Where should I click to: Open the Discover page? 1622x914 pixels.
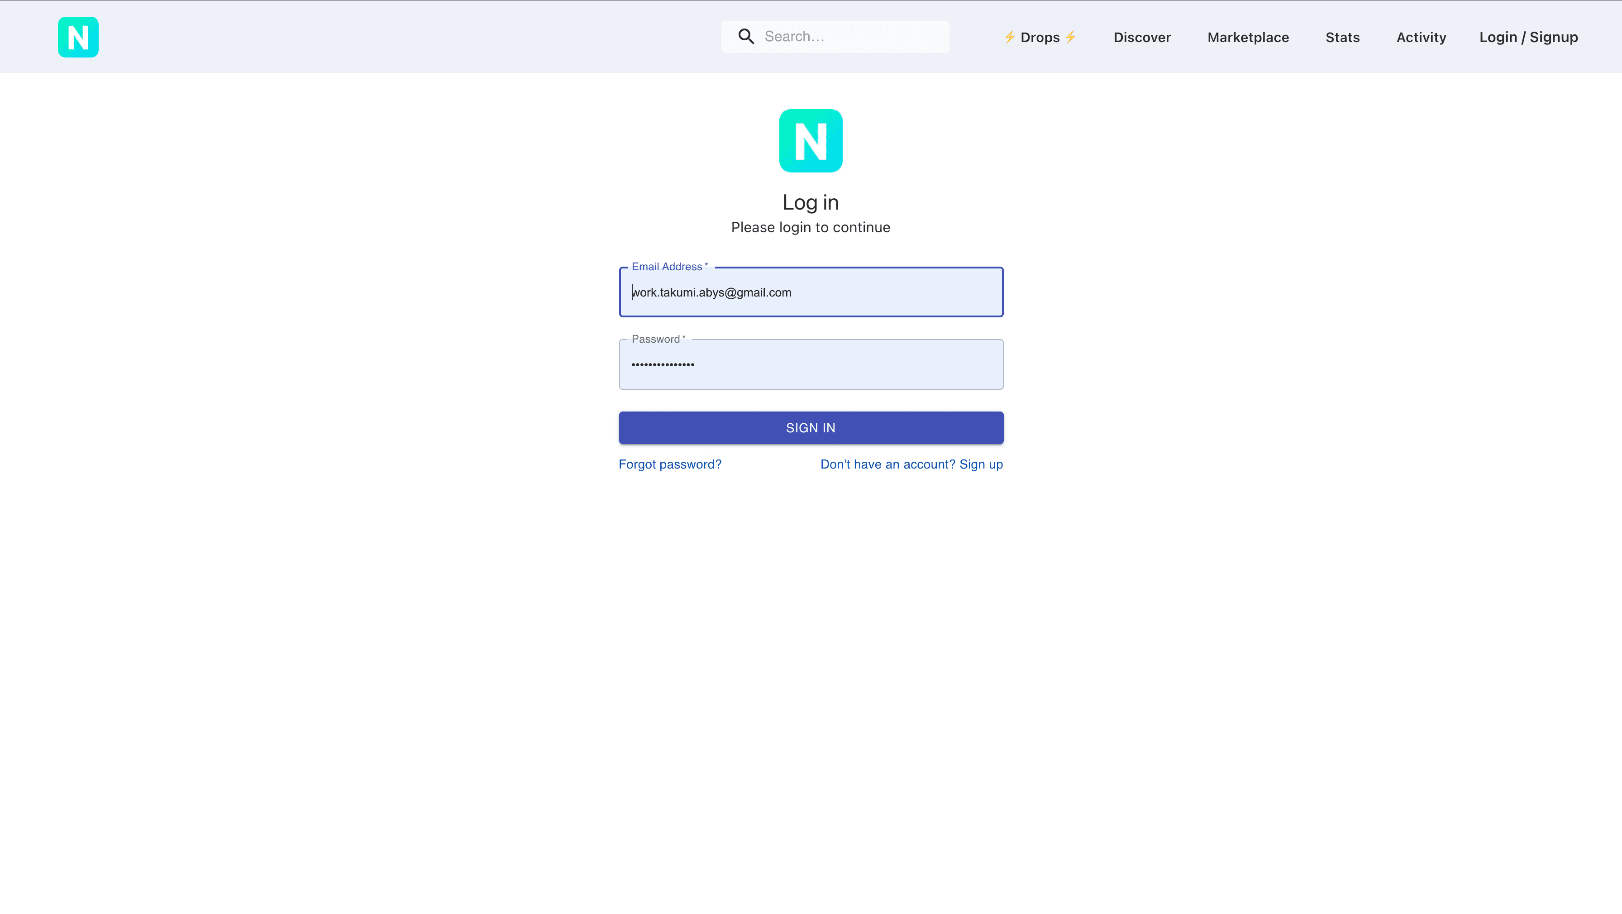point(1142,37)
